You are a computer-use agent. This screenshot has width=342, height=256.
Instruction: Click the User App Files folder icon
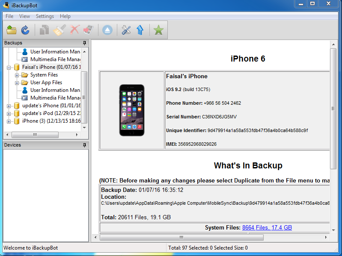[25, 83]
